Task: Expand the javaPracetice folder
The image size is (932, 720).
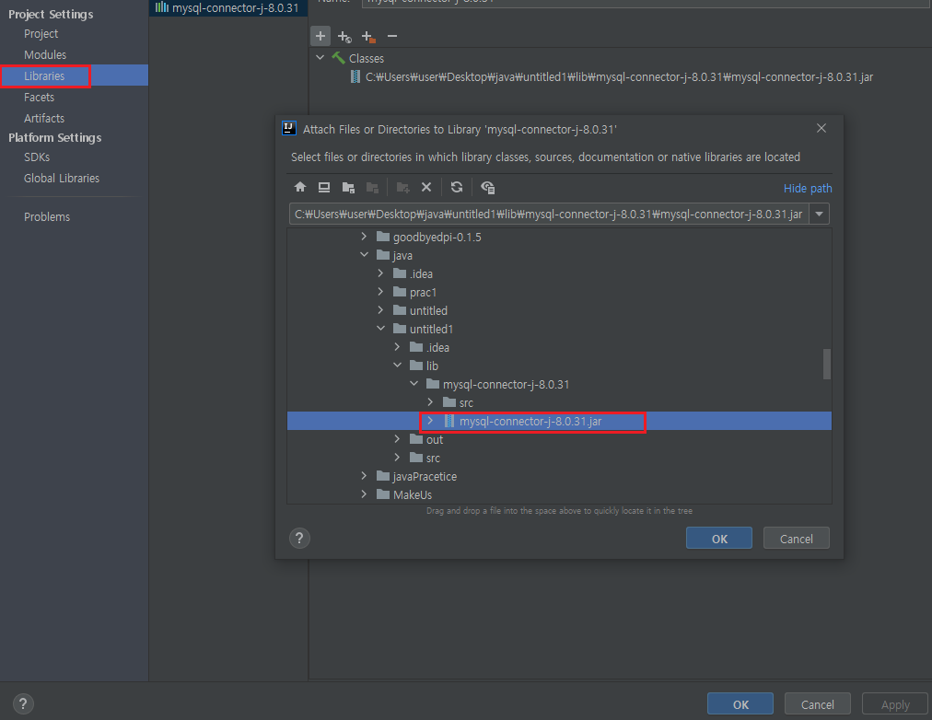Action: pyautogui.click(x=364, y=476)
